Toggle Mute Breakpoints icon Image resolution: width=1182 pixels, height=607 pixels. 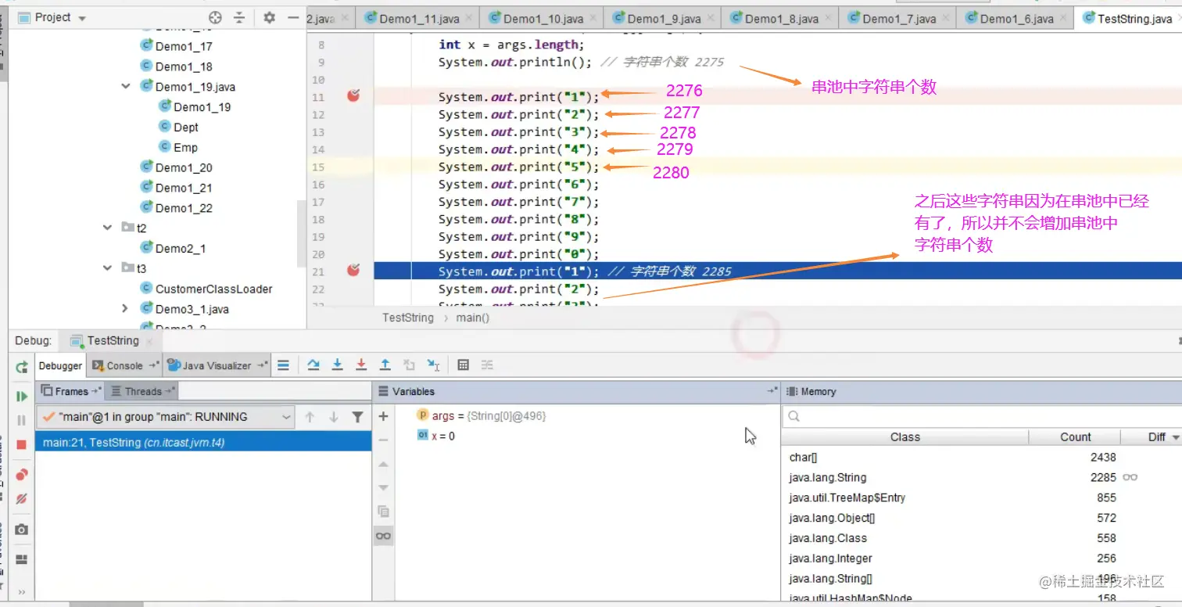click(x=22, y=498)
